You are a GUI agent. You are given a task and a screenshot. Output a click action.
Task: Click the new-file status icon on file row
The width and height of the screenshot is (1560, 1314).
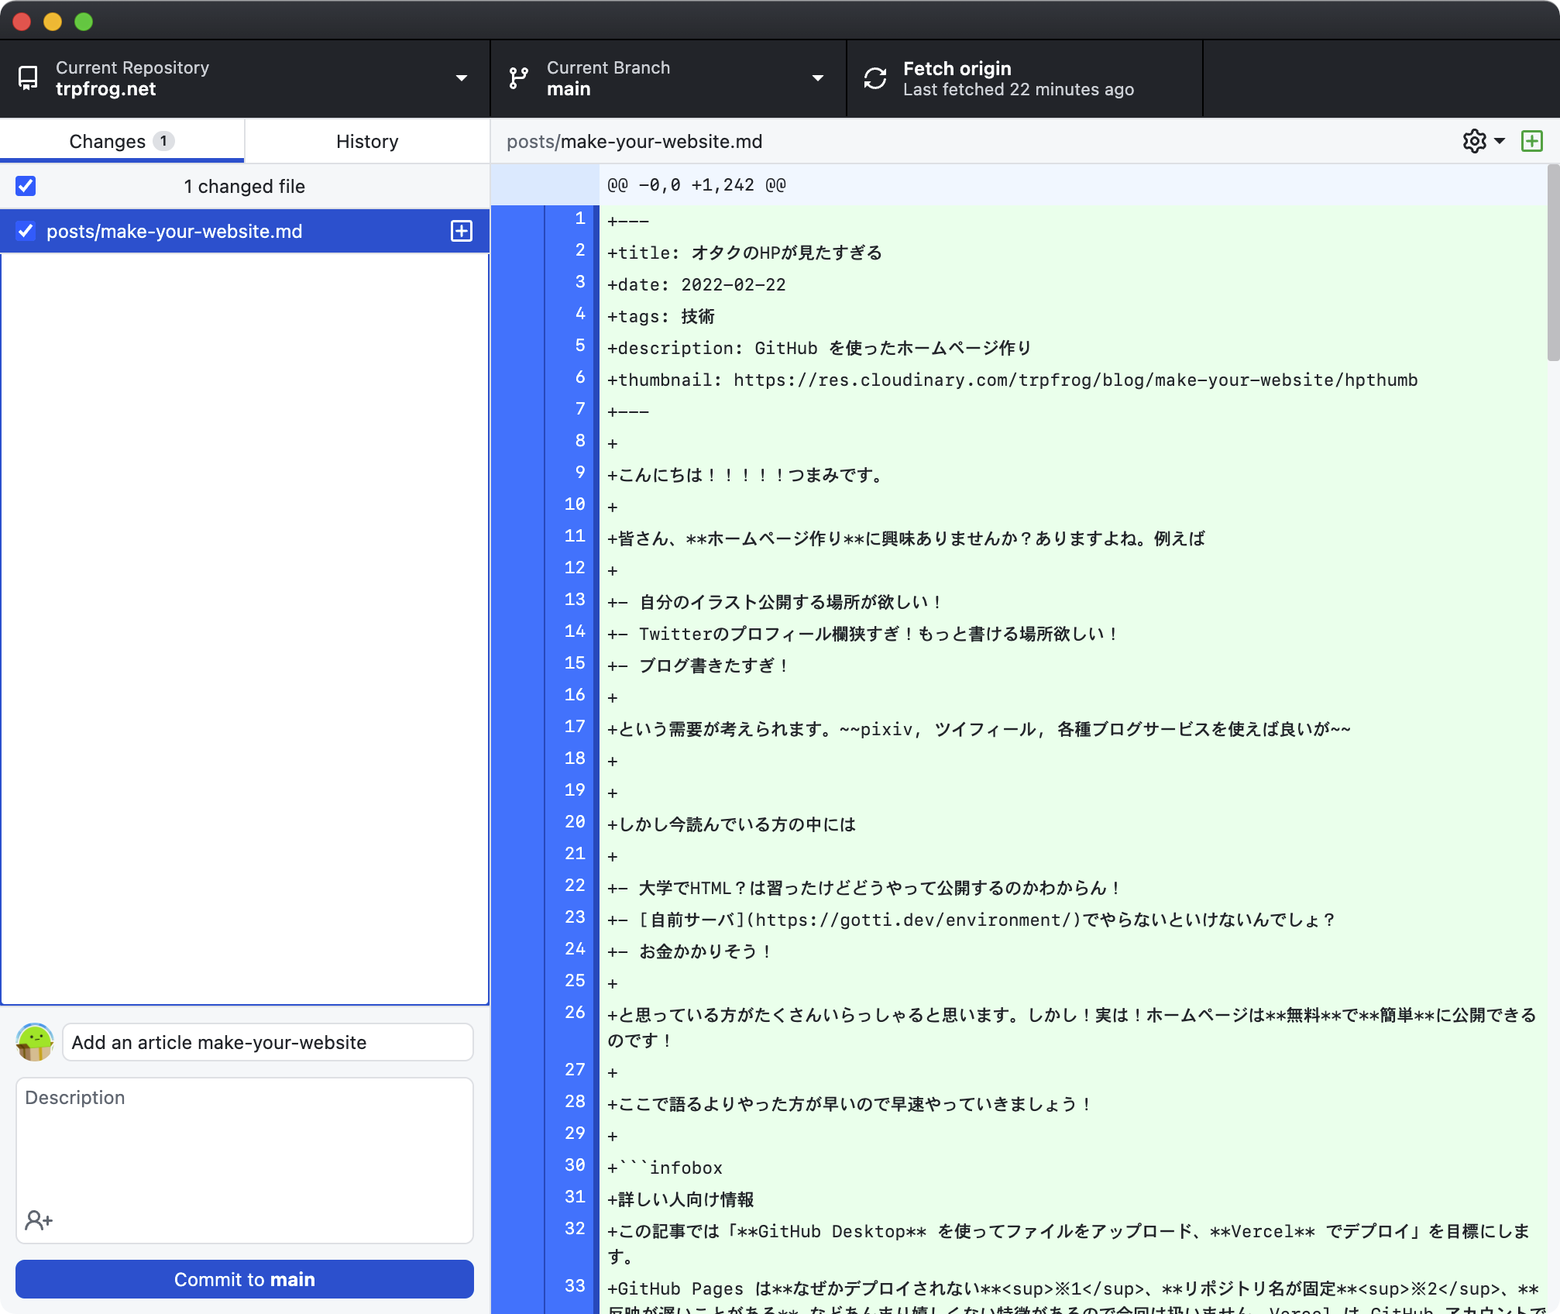click(x=462, y=231)
